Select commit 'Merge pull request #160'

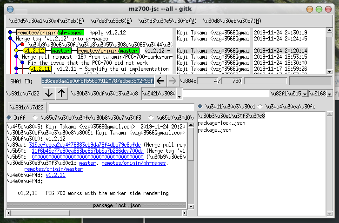[97, 57]
